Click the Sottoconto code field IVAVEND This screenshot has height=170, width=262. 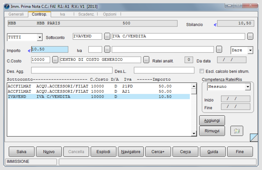click(x=87, y=36)
